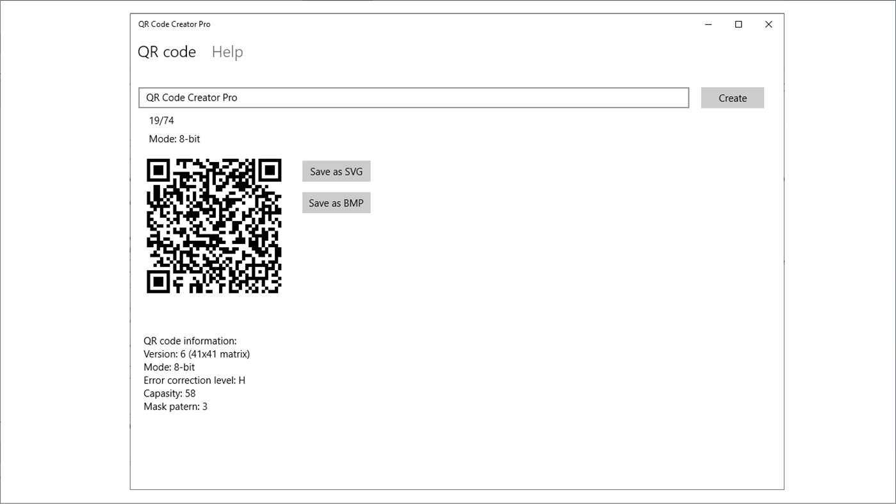Image resolution: width=896 pixels, height=504 pixels.
Task: Click the Create button
Action: [x=732, y=97]
